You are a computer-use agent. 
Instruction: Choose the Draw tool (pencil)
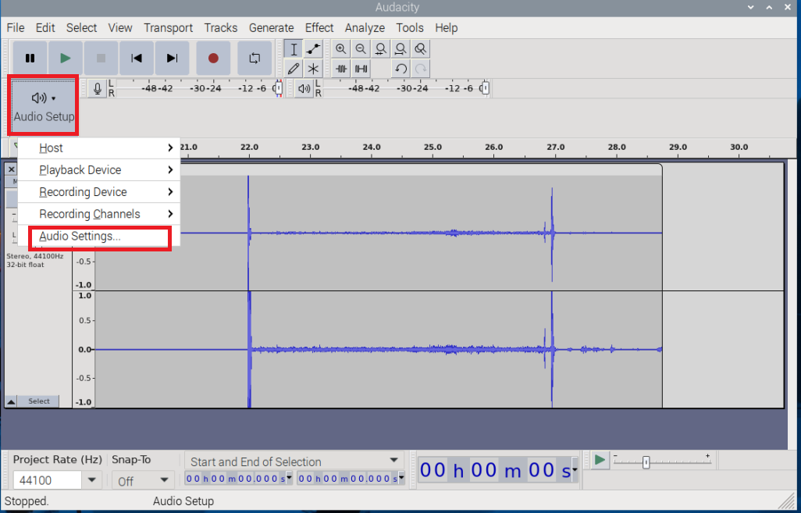click(294, 69)
